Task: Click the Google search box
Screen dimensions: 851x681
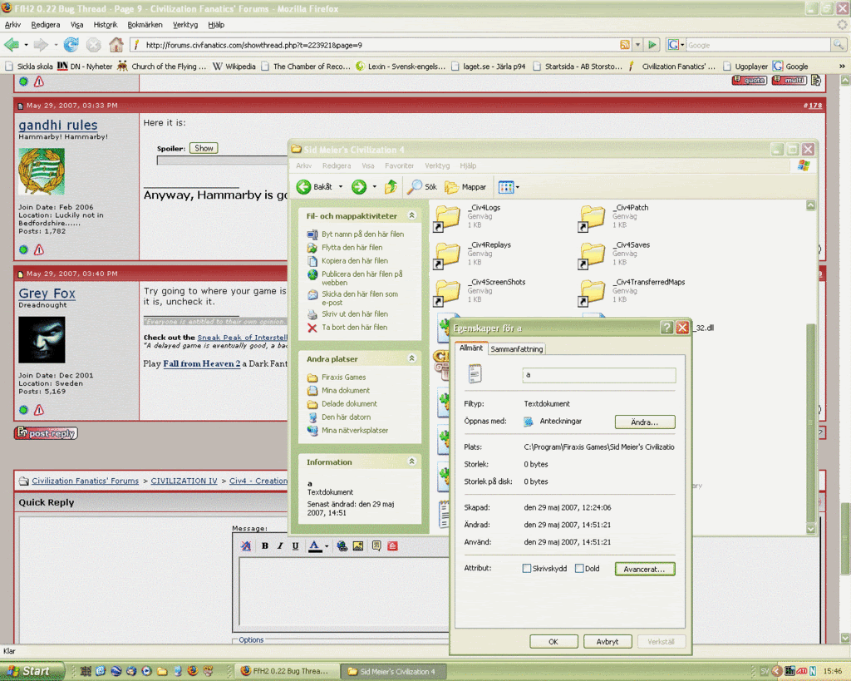Action: tap(758, 45)
